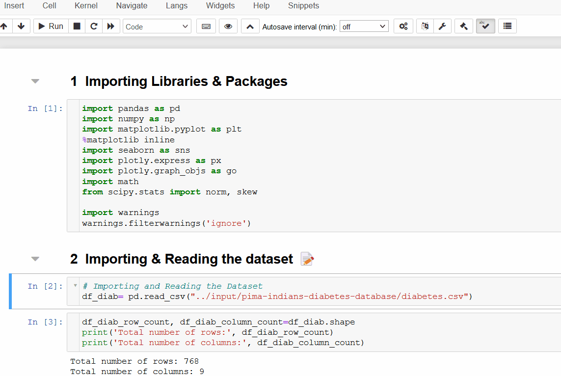Open the table of contents list icon
This screenshot has height=376, width=561.
[x=507, y=26]
